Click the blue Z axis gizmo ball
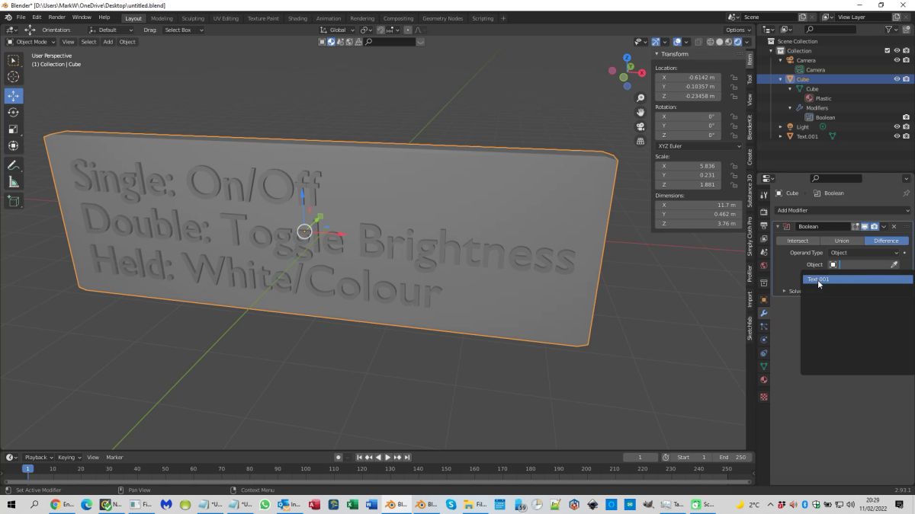Viewport: 915px width, 514px height. [627, 58]
